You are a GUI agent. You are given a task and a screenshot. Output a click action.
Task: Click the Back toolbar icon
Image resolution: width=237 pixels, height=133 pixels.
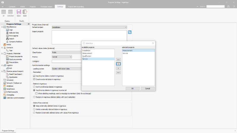point(25,13)
